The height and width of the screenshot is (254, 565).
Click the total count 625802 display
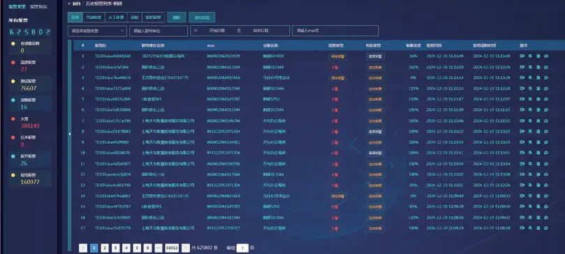click(29, 32)
